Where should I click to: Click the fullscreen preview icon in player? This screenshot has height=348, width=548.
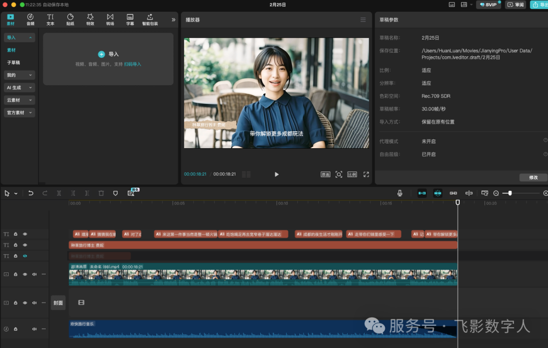point(366,175)
